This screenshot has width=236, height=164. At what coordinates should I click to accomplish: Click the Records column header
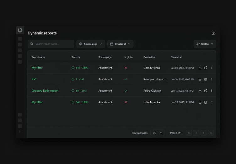point(76,57)
